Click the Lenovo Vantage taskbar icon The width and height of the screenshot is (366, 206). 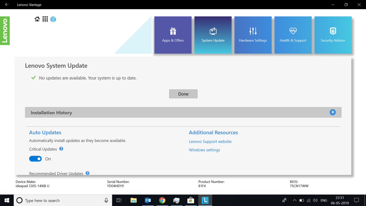[205, 200]
